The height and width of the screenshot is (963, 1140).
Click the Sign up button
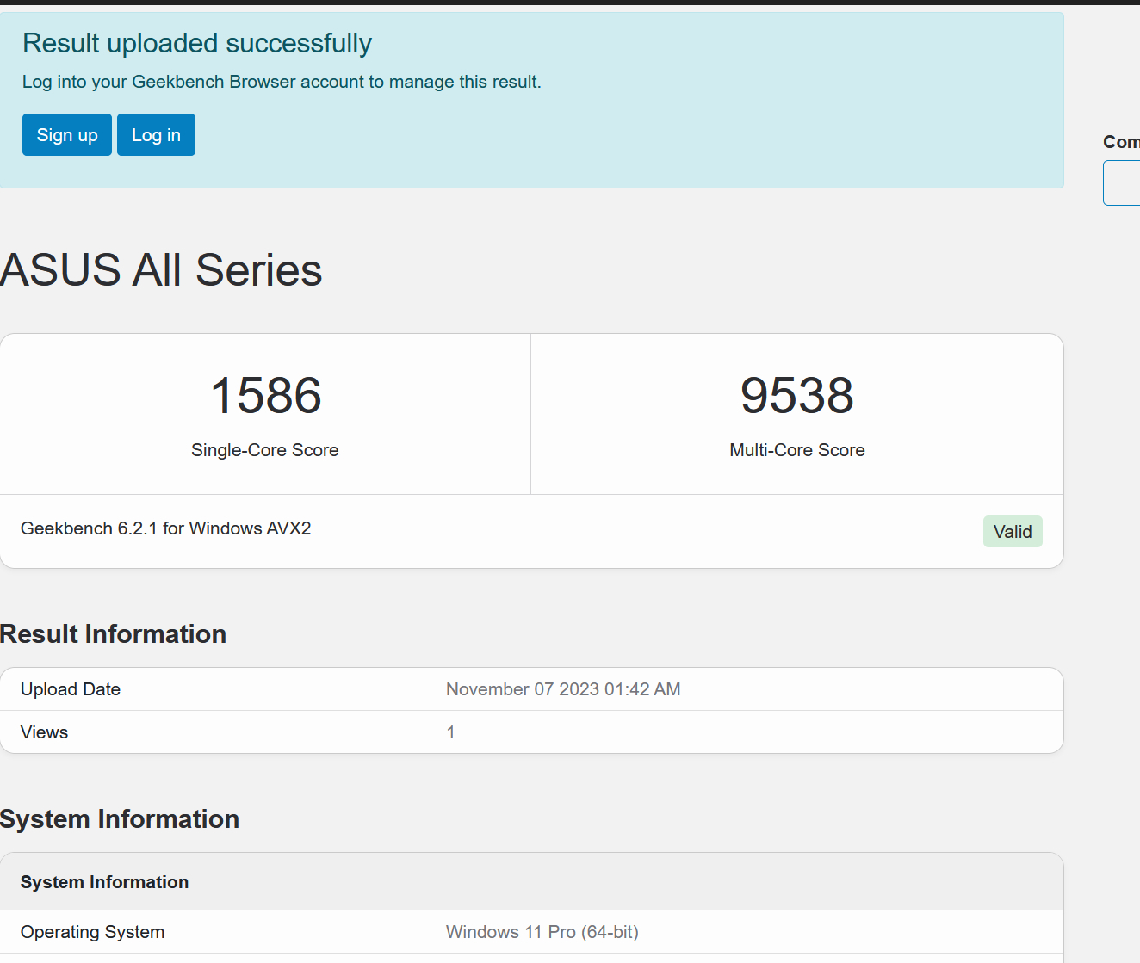coord(67,135)
